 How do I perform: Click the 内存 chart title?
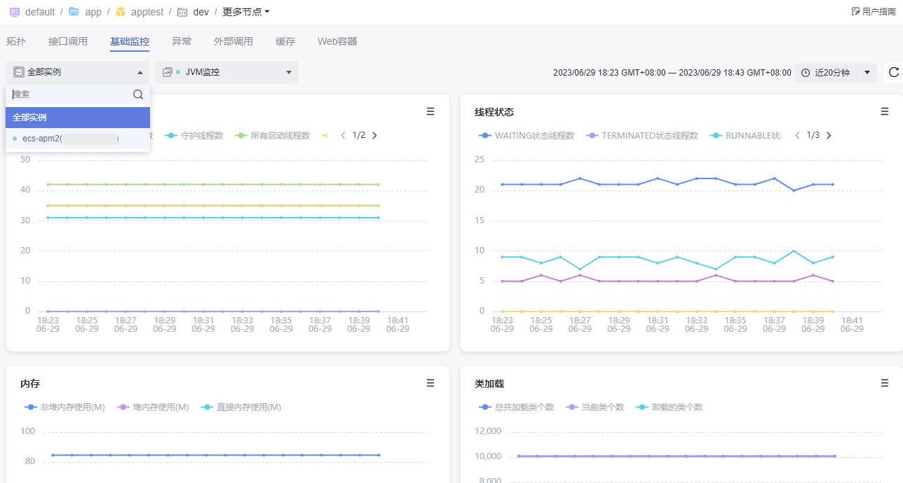pos(30,384)
